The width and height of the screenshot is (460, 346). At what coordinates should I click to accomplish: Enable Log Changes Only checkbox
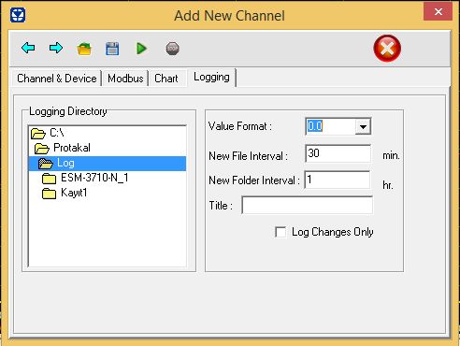[280, 232]
